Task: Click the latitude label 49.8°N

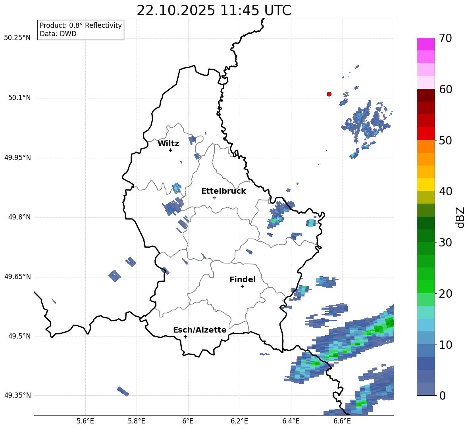Action: (x=19, y=217)
